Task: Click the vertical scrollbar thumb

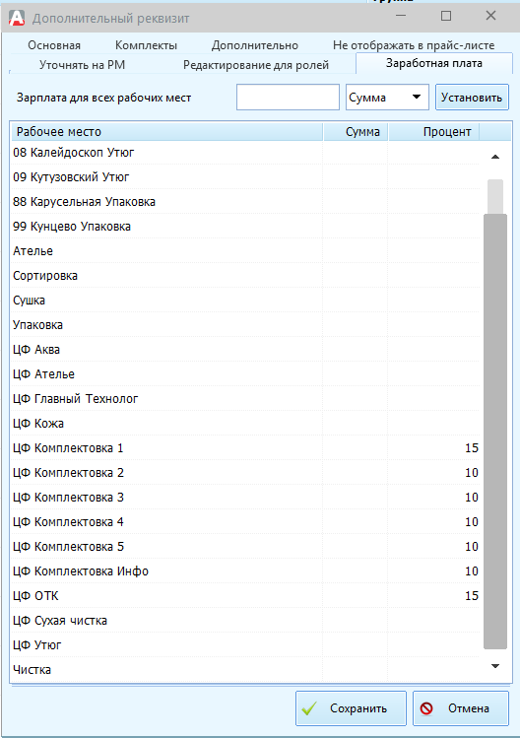Action: pyautogui.click(x=495, y=432)
